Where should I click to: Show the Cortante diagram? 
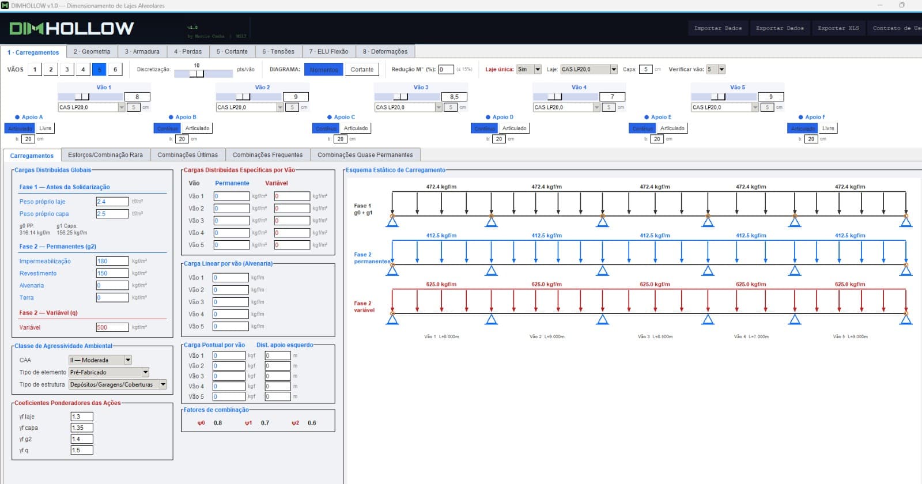point(362,70)
